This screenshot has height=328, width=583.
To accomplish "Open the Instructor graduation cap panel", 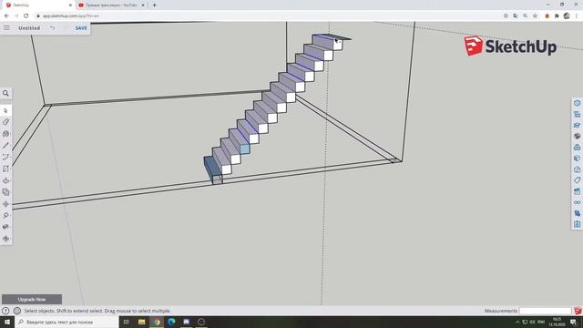I will click(x=577, y=126).
